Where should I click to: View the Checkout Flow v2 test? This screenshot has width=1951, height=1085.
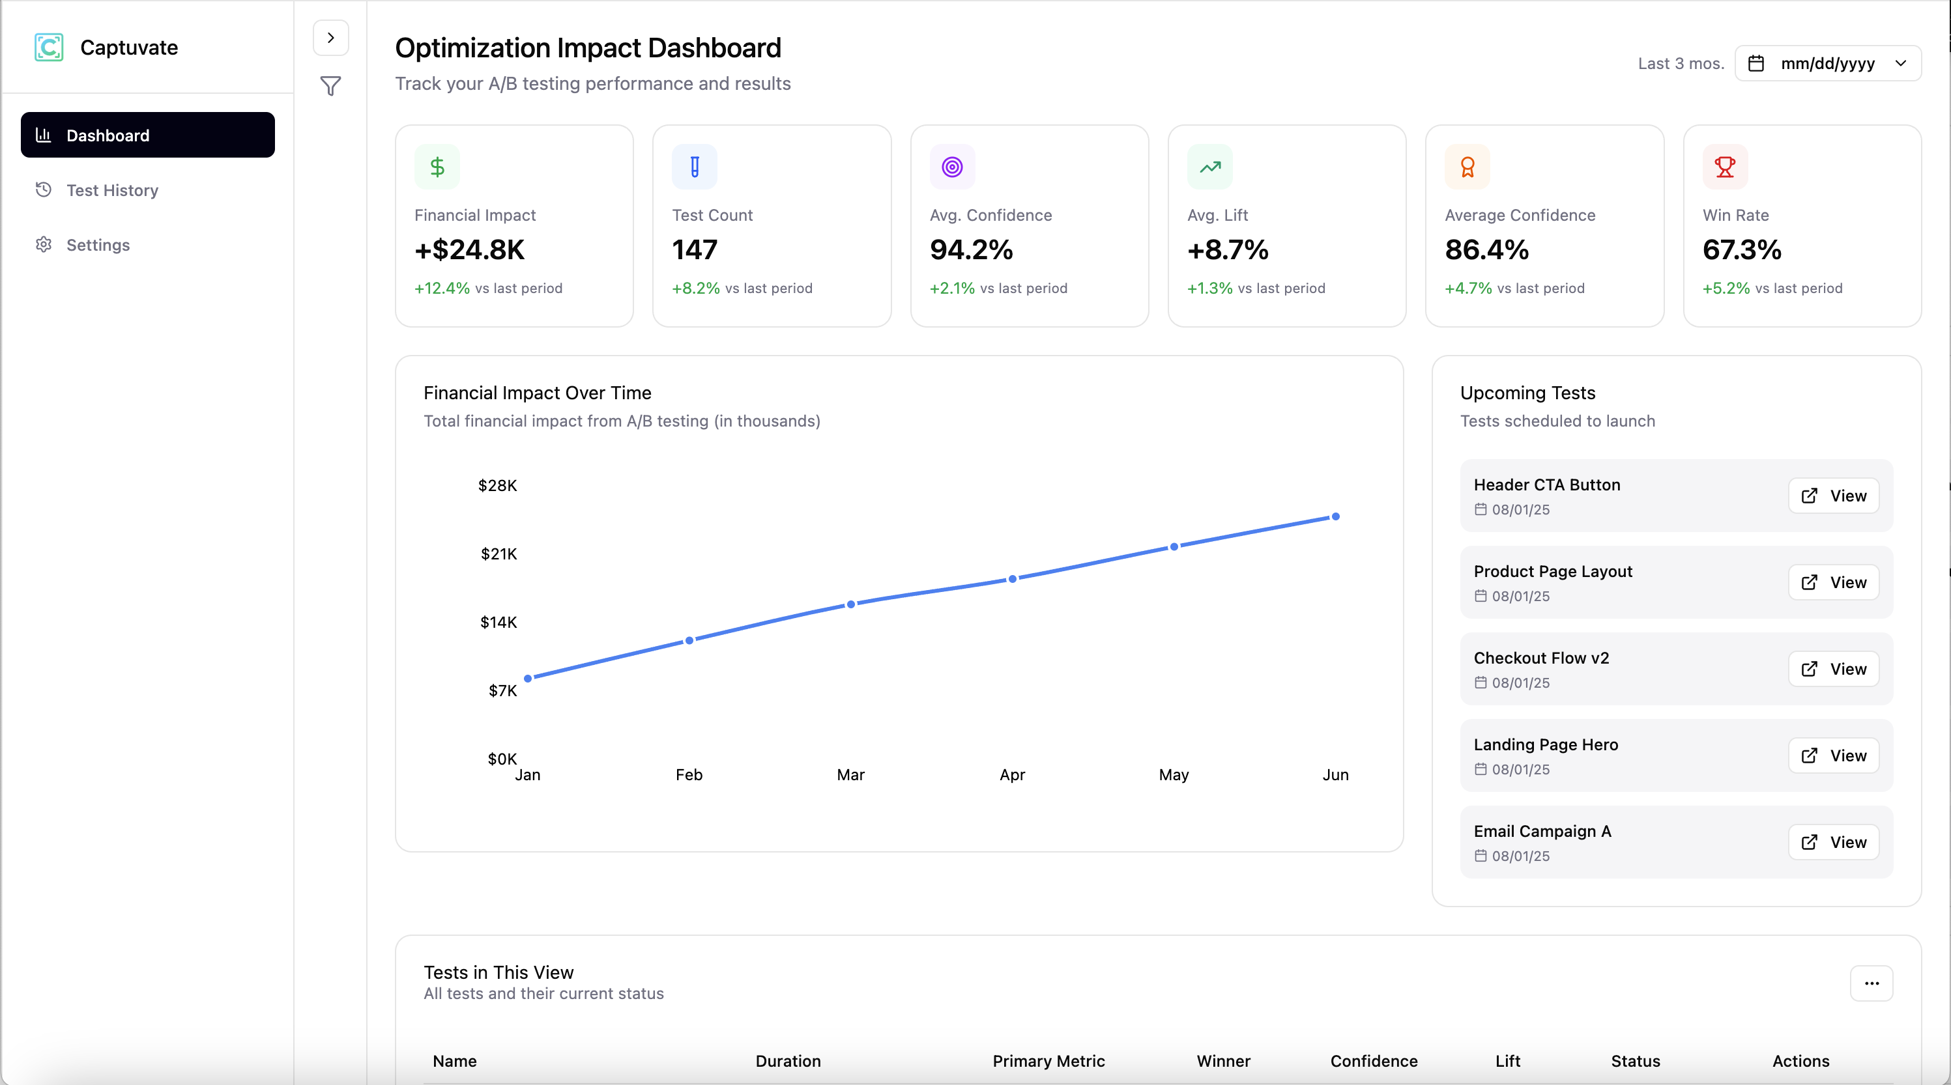(x=1833, y=669)
